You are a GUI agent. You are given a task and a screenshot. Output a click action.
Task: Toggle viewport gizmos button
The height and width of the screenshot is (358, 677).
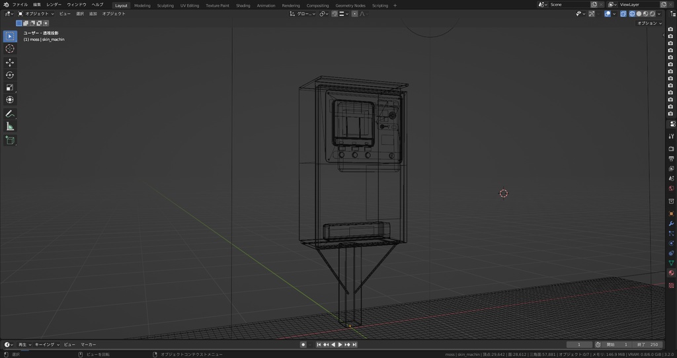(x=592, y=14)
